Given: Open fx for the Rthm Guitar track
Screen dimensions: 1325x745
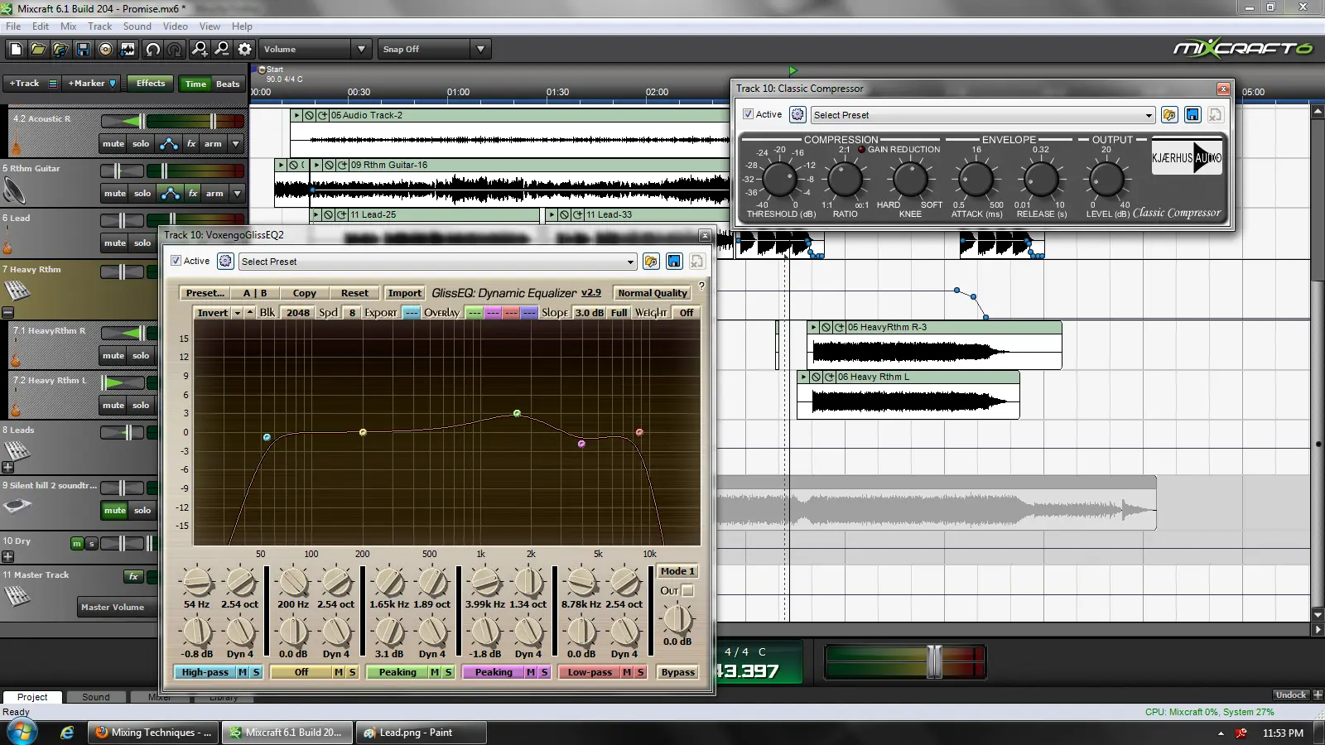Looking at the screenshot, I should (x=193, y=193).
